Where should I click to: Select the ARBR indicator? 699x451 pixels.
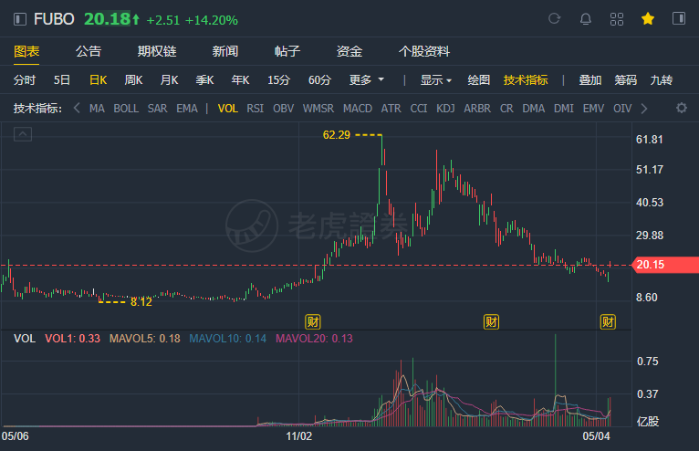coord(477,109)
